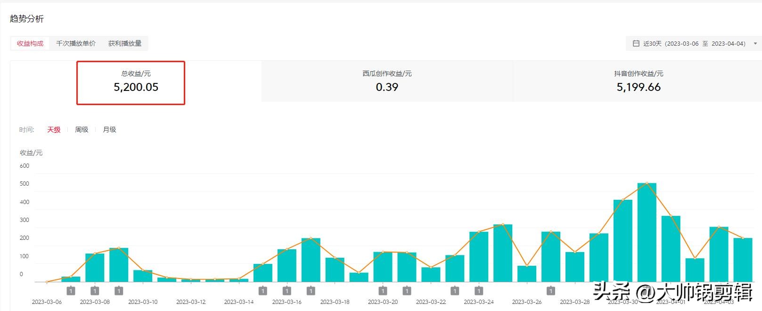Click the calendar icon in date range picker
Viewport: 762px width, 311px height.
click(x=636, y=43)
